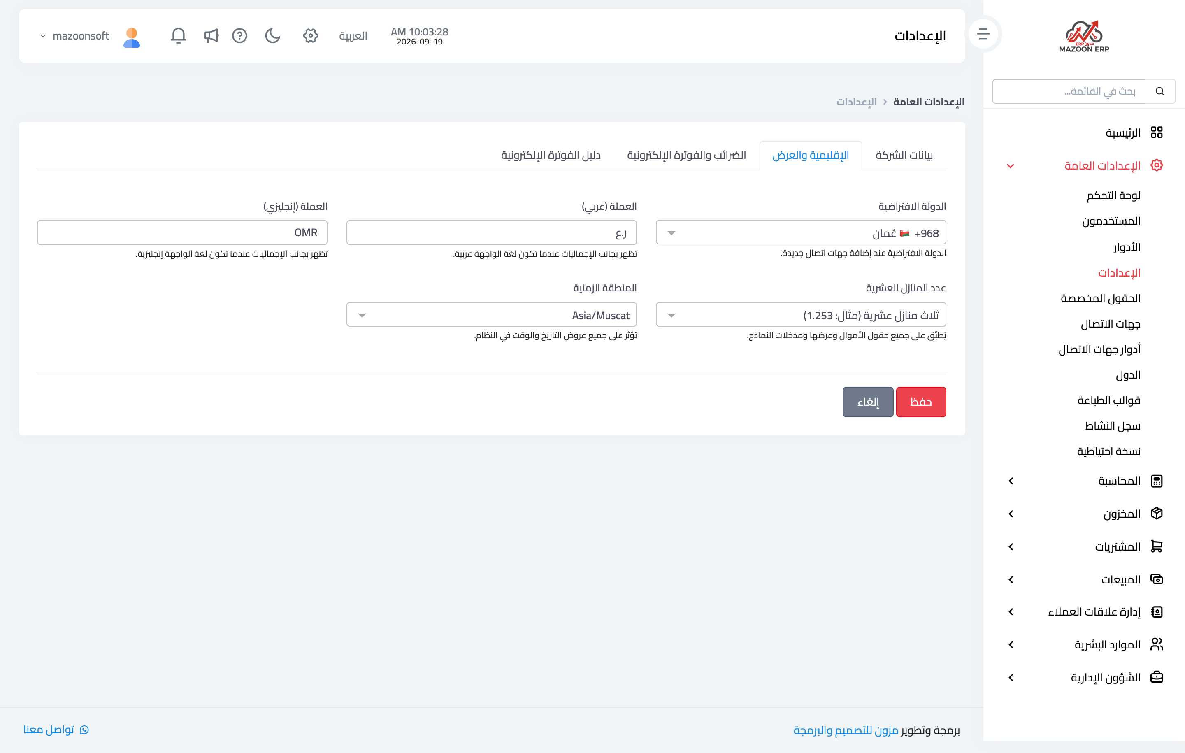Select the الإقليمية والعرض tab
This screenshot has width=1185, height=753.
click(811, 156)
